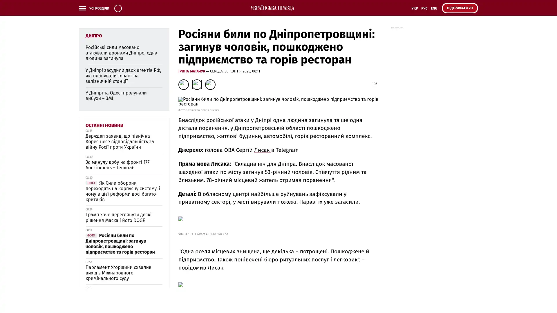Switch language to РУС
The image size is (557, 313).
coord(424,8)
